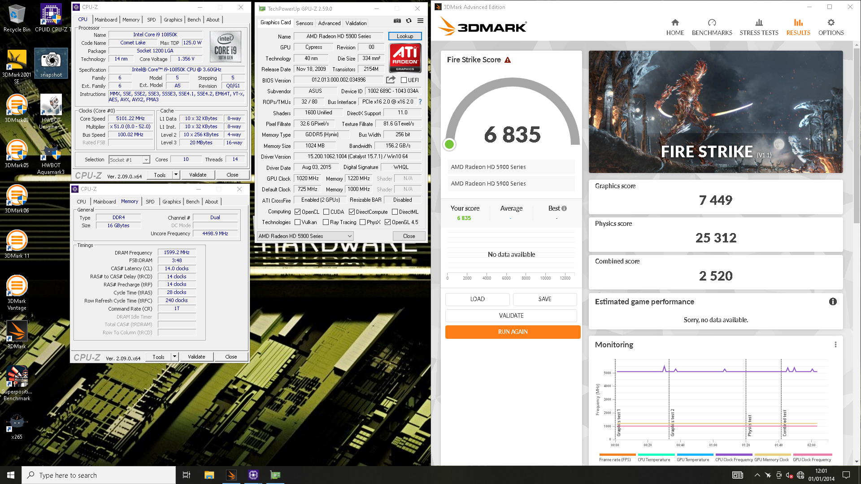This screenshot has width=861, height=484.
Task: Open Recycle Bin desktop icon
Action: point(17,18)
